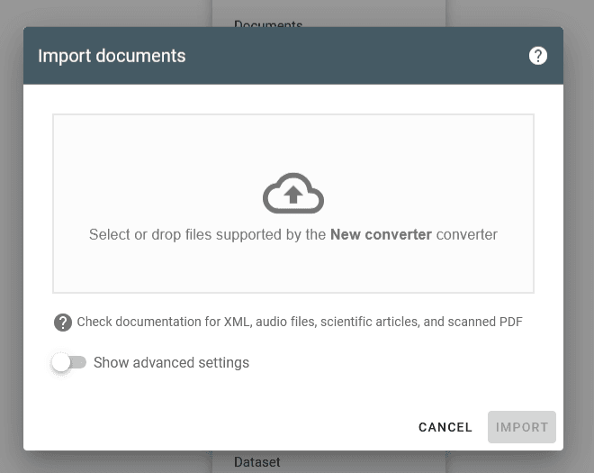Click the dimmed backdrop left of the dialog

click(11, 234)
